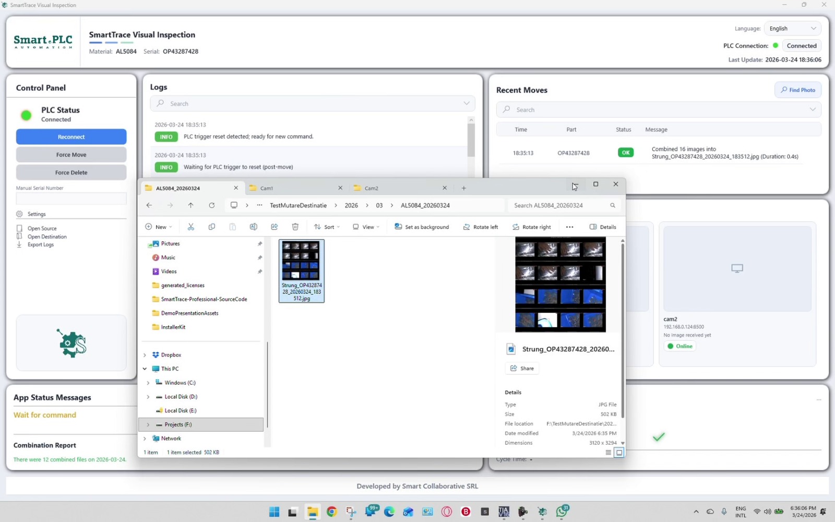Expand the Windows (C:) drive node

[x=148, y=383]
